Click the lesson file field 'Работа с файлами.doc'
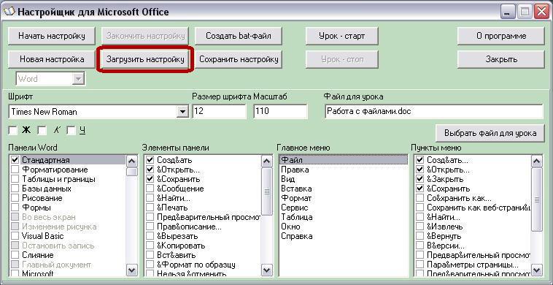 (433, 112)
